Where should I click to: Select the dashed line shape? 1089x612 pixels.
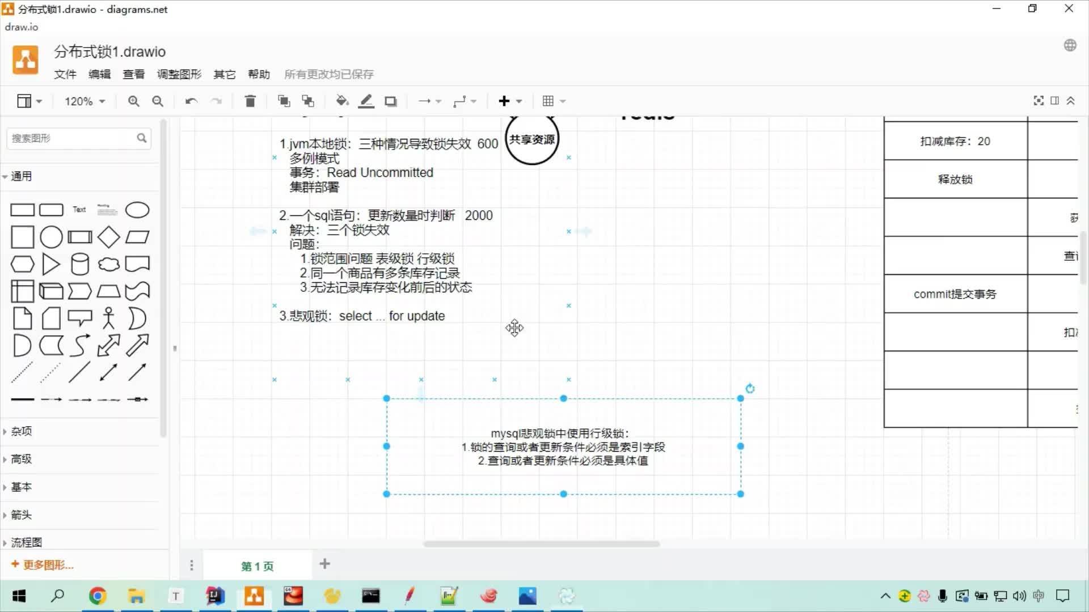coord(22,372)
